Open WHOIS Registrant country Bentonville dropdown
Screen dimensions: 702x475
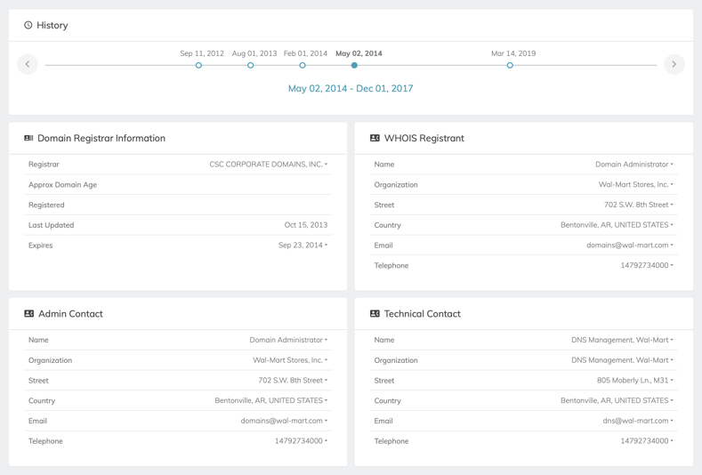[617, 225]
